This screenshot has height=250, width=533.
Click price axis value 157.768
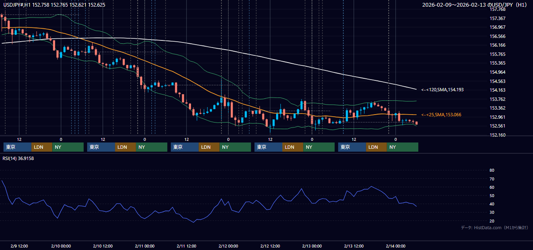point(498,9)
